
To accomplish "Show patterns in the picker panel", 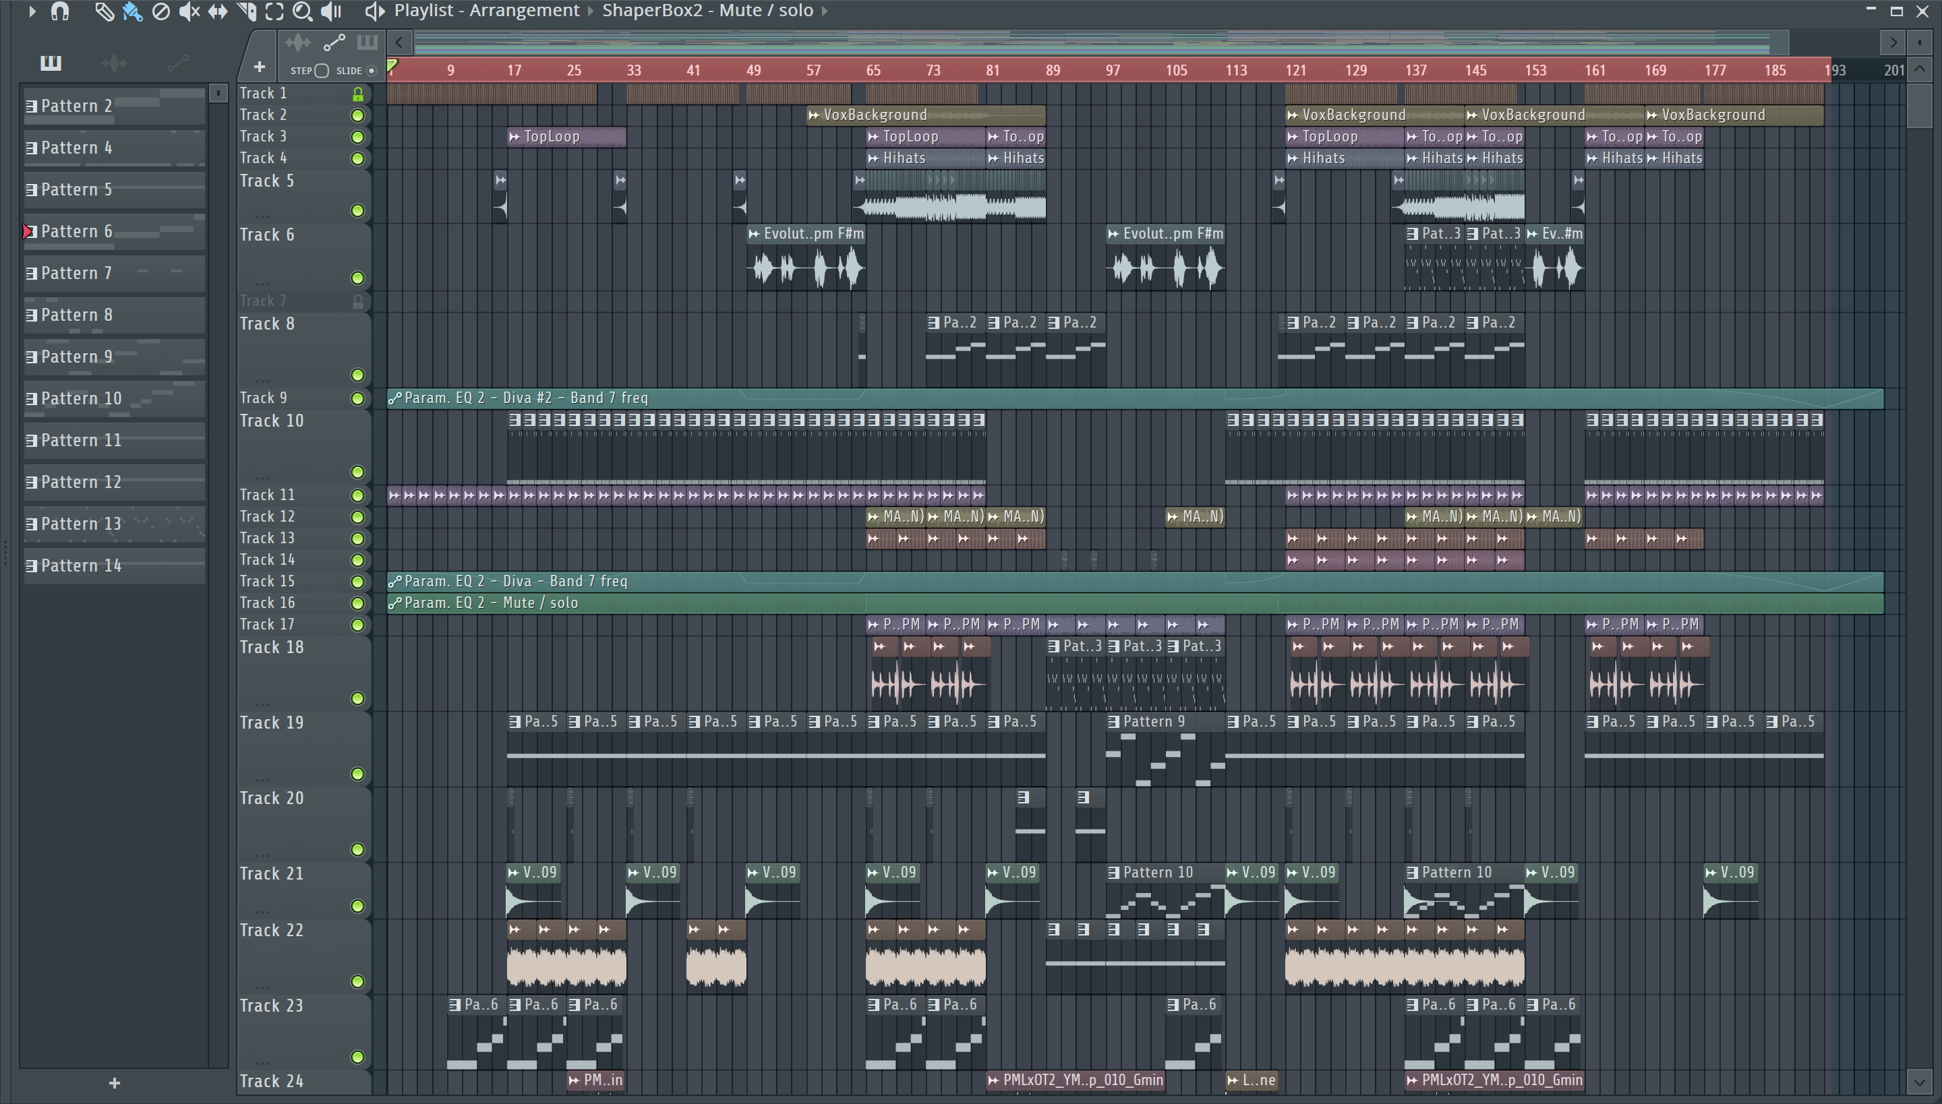I will click(51, 63).
